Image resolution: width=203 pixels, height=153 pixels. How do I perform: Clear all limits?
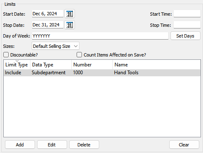pos(184,145)
